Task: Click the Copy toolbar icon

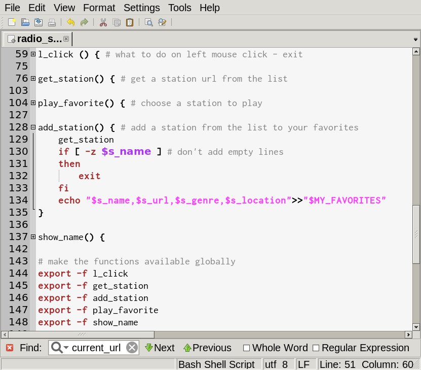Action: 116,22
